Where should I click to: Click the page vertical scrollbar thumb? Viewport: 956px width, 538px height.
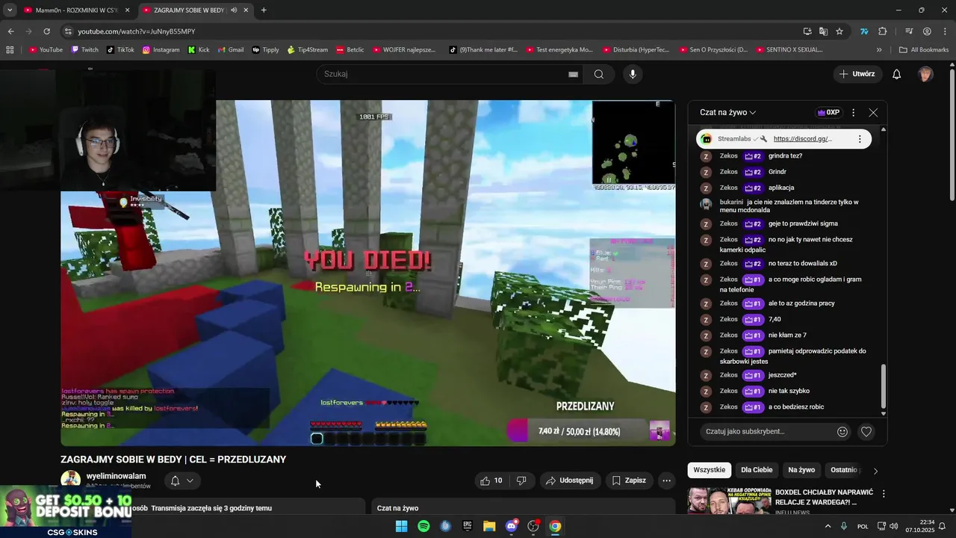pos(952,136)
